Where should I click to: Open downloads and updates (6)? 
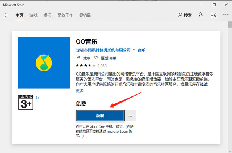point(213,15)
